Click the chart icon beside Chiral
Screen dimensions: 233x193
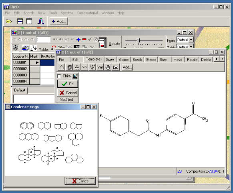coord(75,76)
